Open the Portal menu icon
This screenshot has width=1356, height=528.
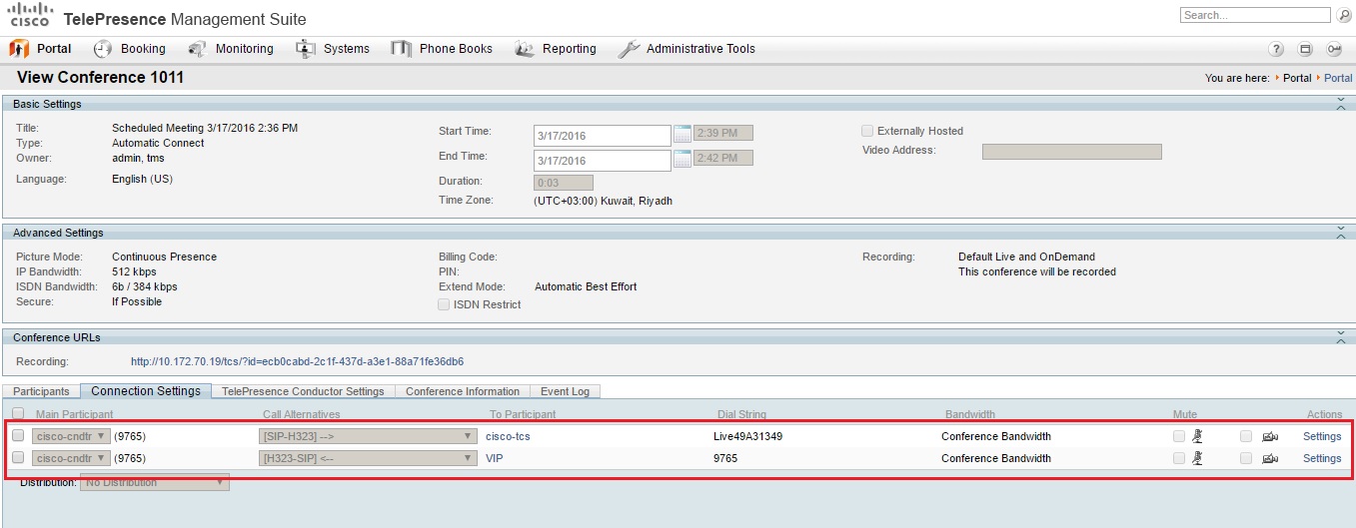tap(19, 49)
